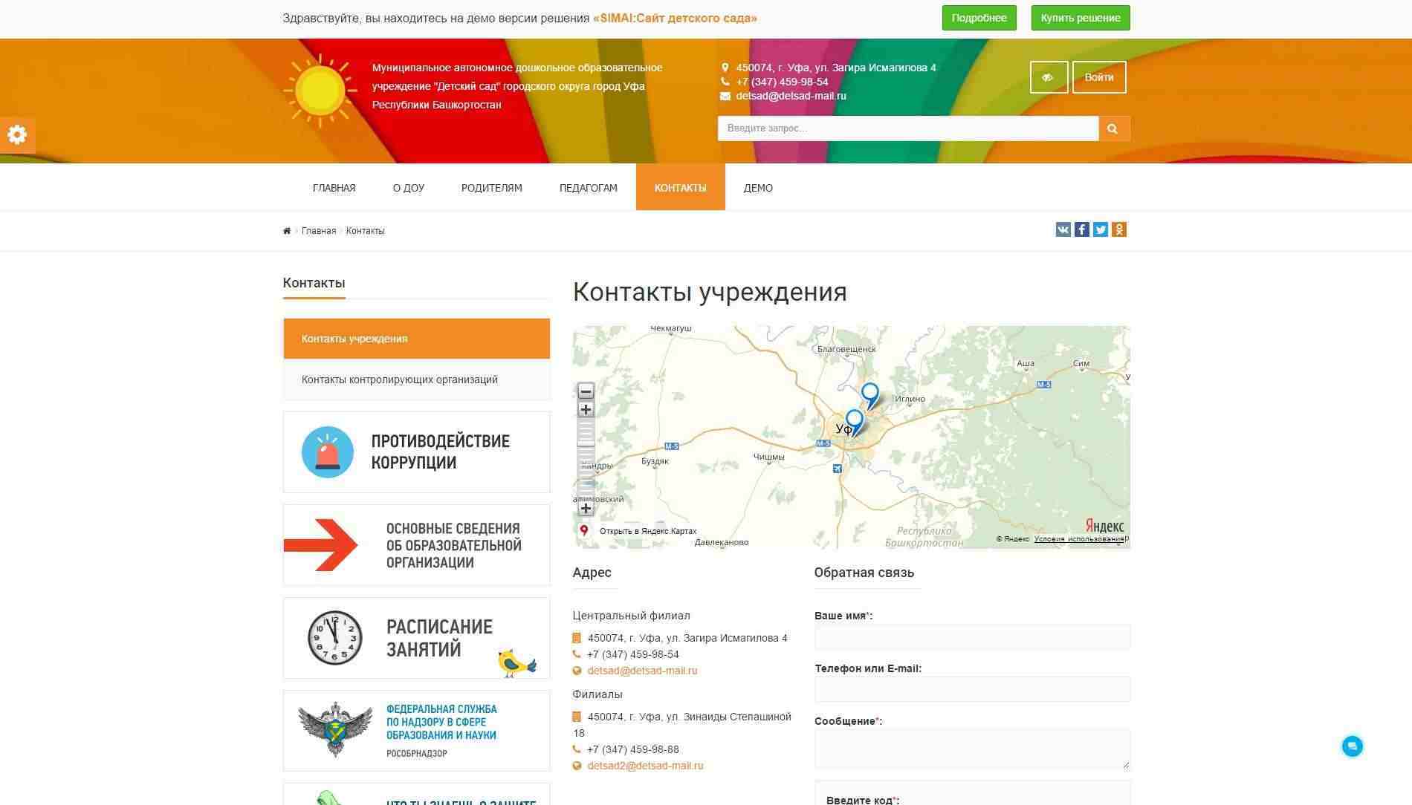Zoom in with the map plus control
1412x805 pixels.
586,409
